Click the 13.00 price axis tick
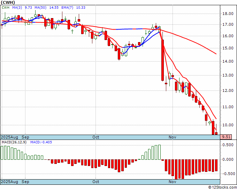 coord(229,75)
